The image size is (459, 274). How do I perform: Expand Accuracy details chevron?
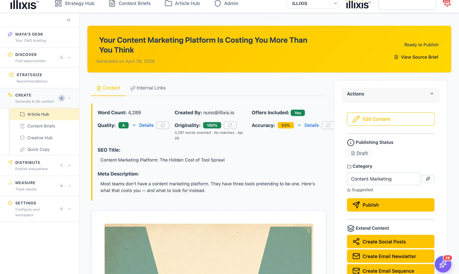[x=299, y=125]
